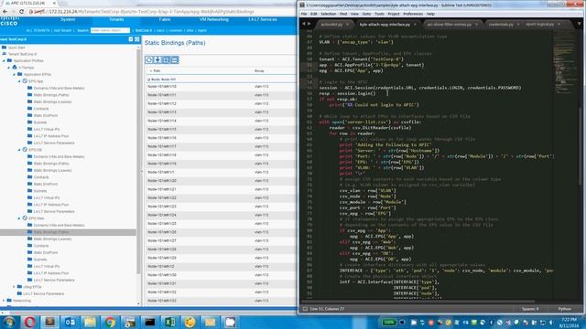Open Google Chrome from the taskbar
586x329 pixels.
click(x=110, y=322)
